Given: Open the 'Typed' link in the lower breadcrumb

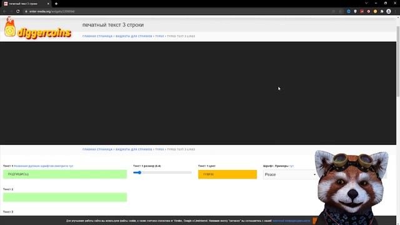Looking at the screenshot, I should click(x=160, y=149).
